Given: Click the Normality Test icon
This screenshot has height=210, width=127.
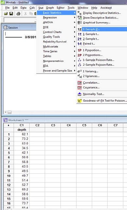Looking at the screenshot, I should [x=79, y=94].
